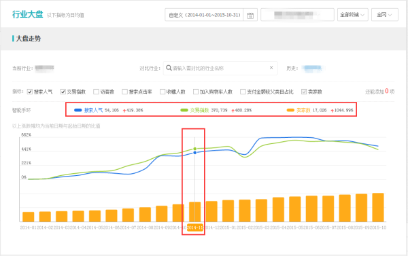The height and width of the screenshot is (256, 408).
Task: Click the blue 搜索人气 legend swatch
Action: (x=78, y=110)
